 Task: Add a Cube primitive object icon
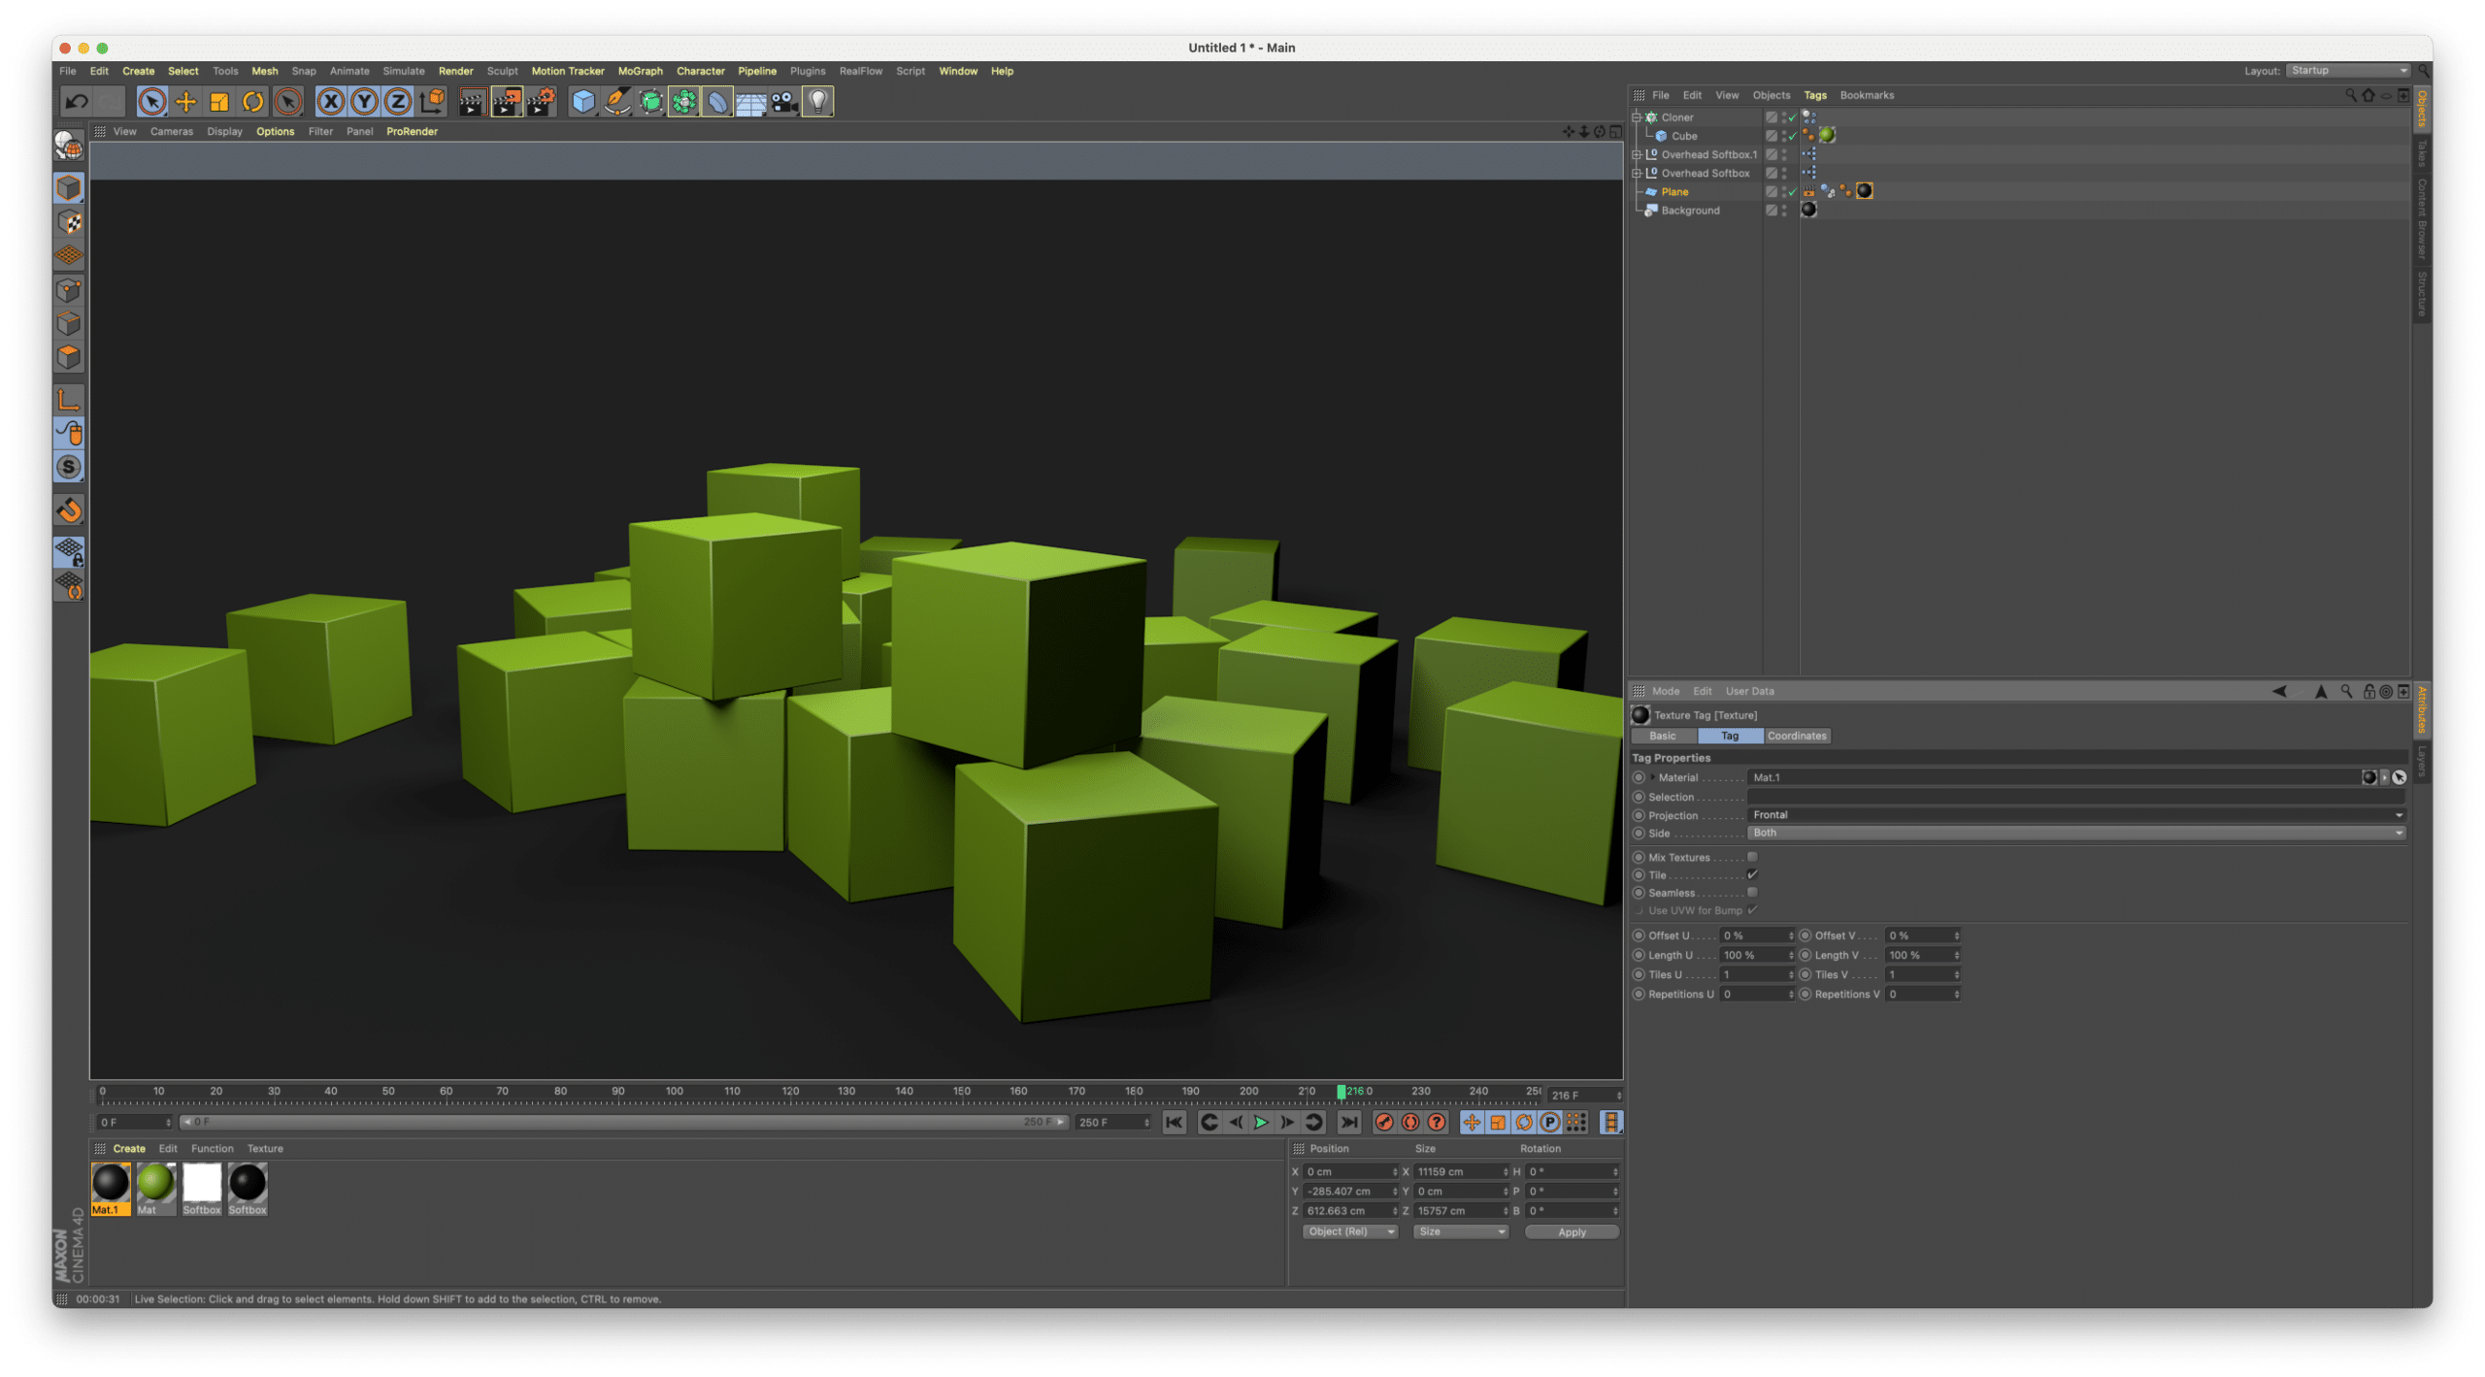point(583,101)
